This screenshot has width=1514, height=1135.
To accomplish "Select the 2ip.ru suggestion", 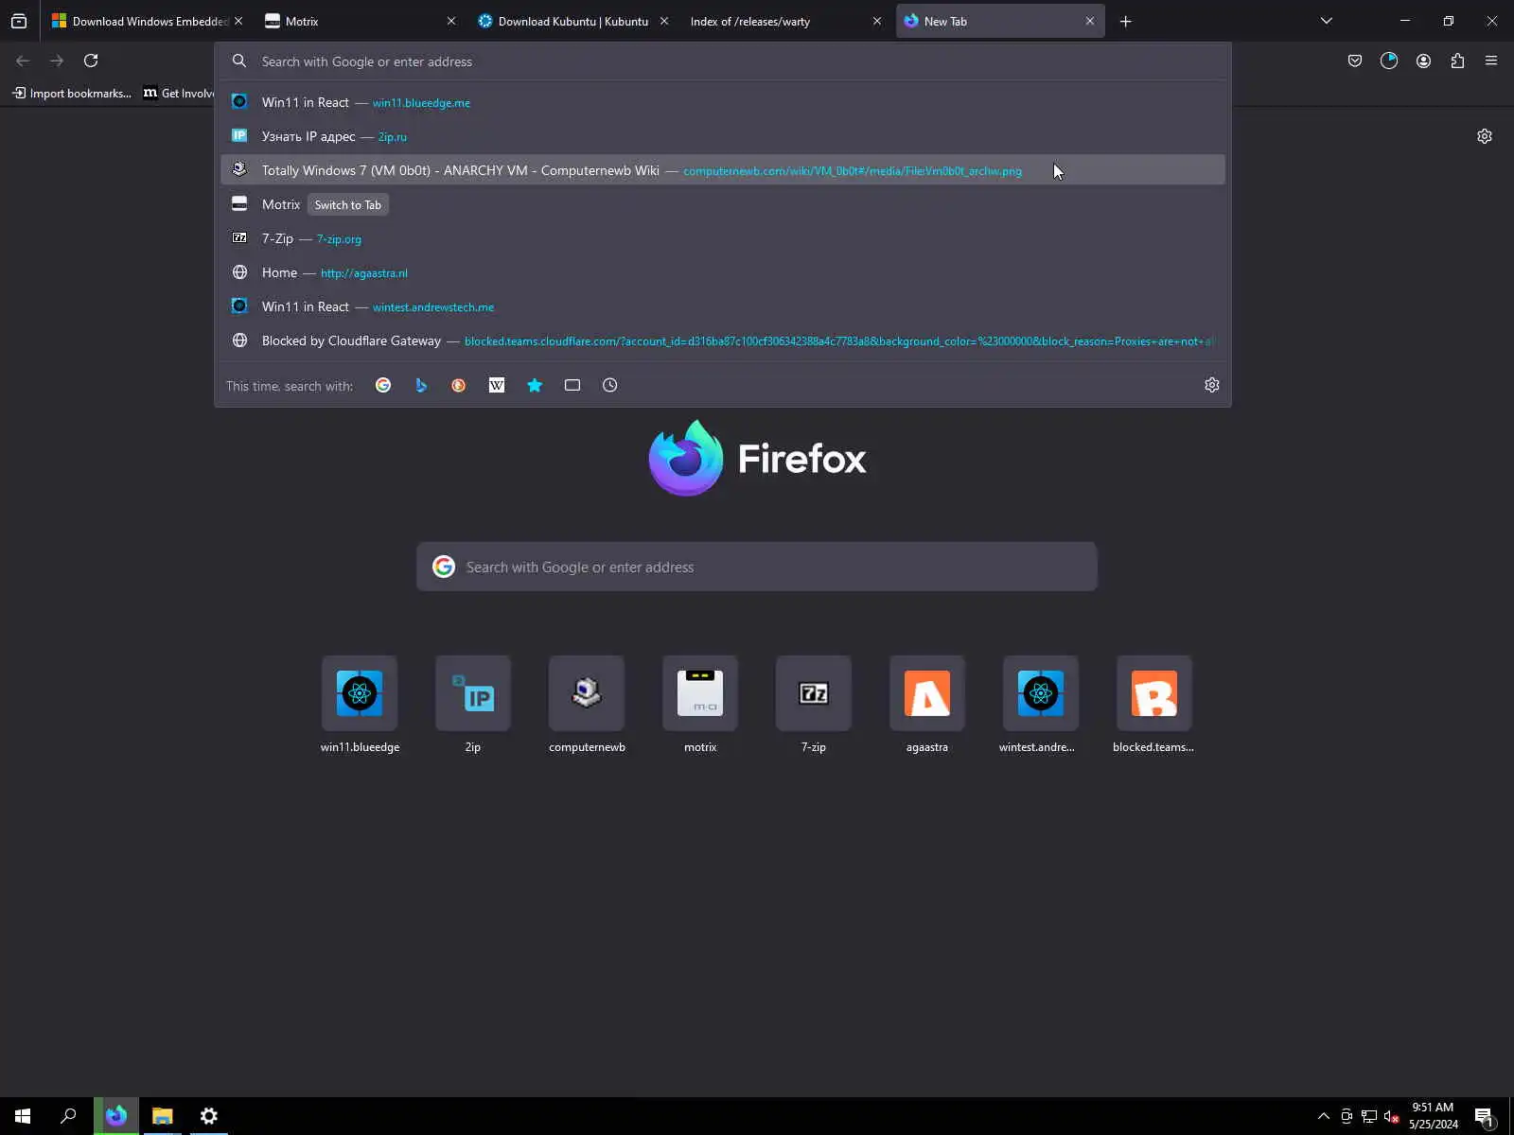I will coord(723,136).
